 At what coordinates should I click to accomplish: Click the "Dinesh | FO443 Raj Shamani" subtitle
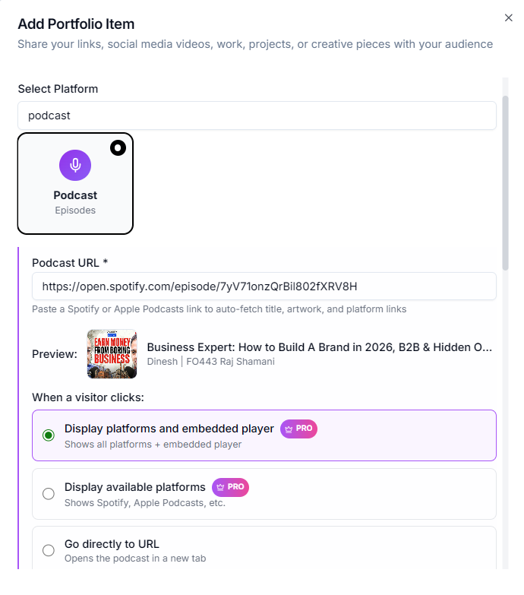[210, 362]
